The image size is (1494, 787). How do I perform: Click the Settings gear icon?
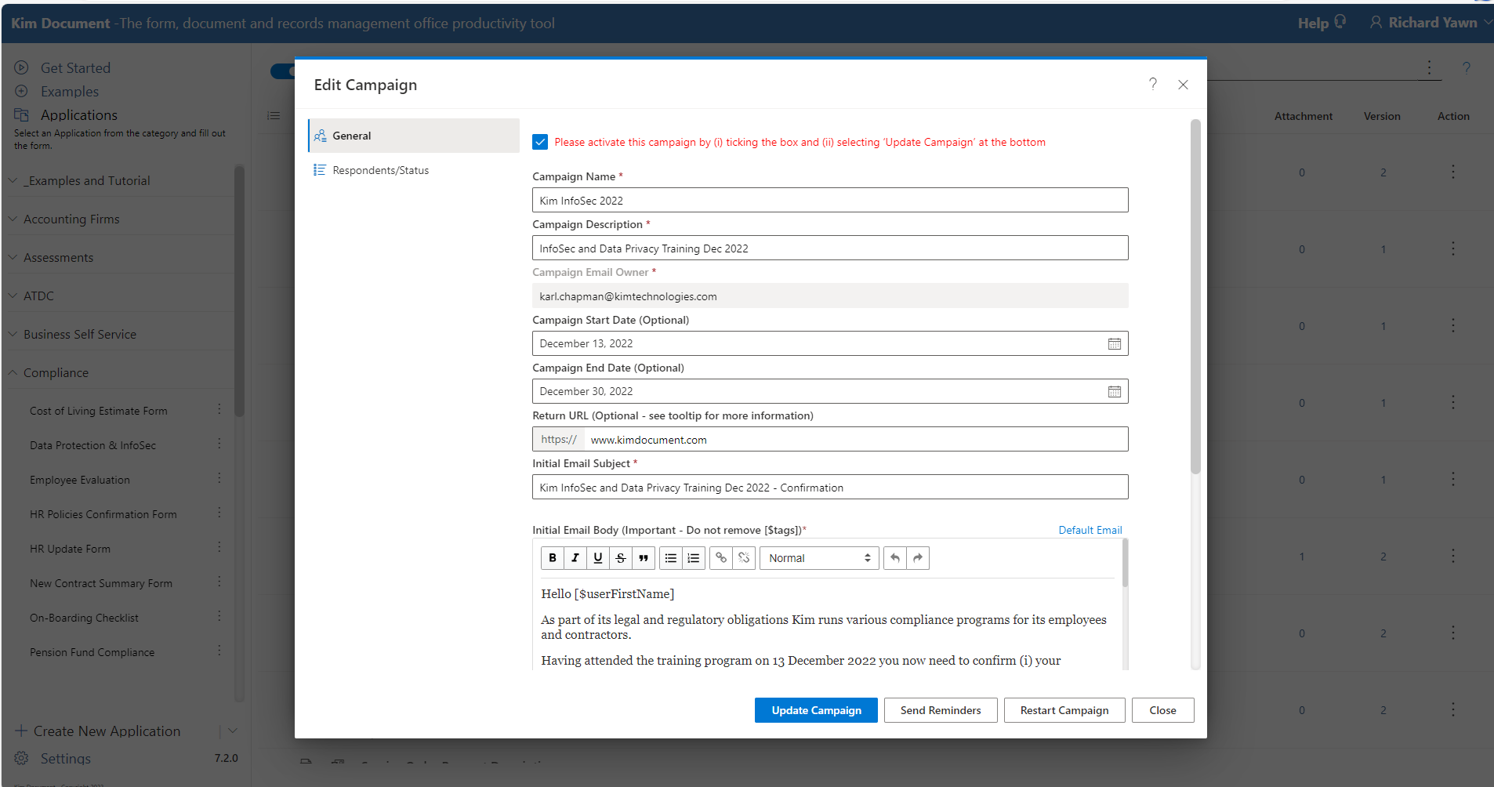(x=21, y=758)
